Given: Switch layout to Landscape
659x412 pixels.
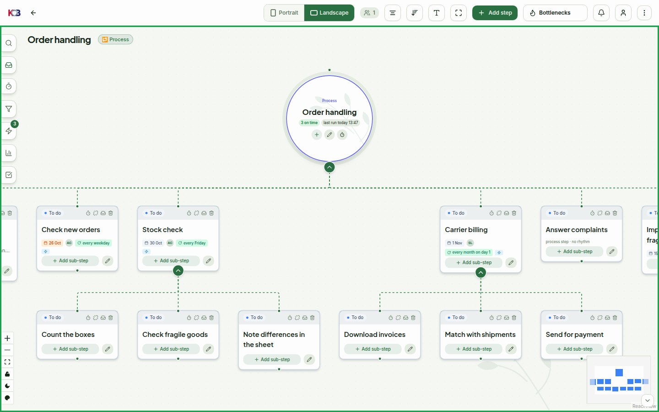Looking at the screenshot, I should click(329, 13).
